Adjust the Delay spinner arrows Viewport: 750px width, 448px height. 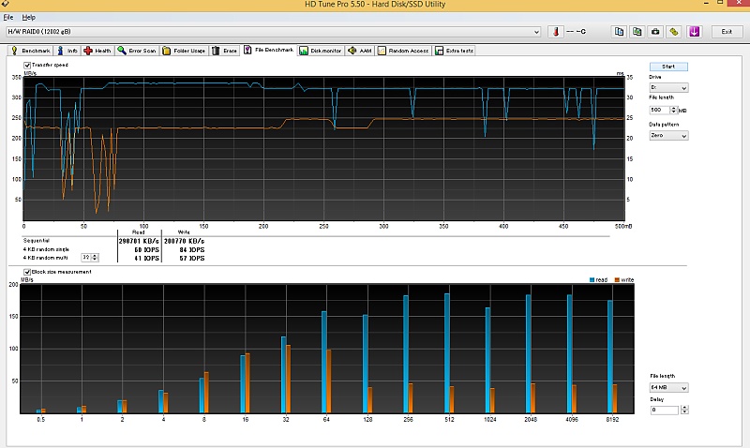tap(684, 410)
